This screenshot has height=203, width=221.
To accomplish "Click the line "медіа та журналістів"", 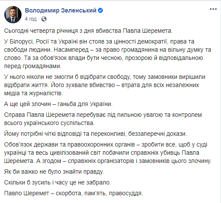I will point(34,94).
